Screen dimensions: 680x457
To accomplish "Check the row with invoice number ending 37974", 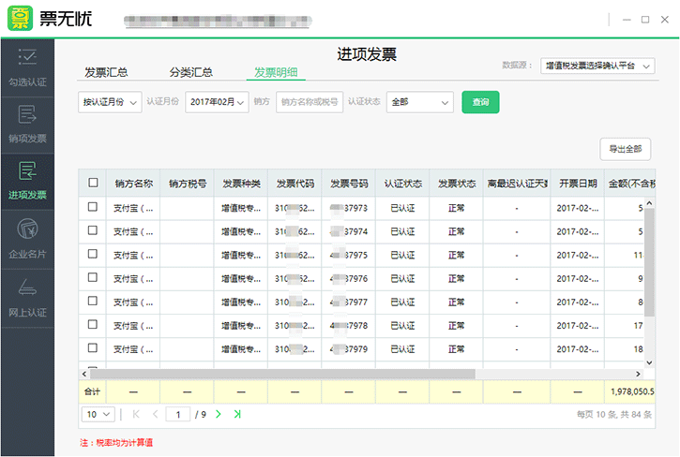I will [x=92, y=230].
